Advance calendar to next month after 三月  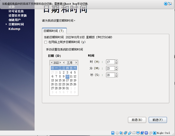tap(76, 63)
